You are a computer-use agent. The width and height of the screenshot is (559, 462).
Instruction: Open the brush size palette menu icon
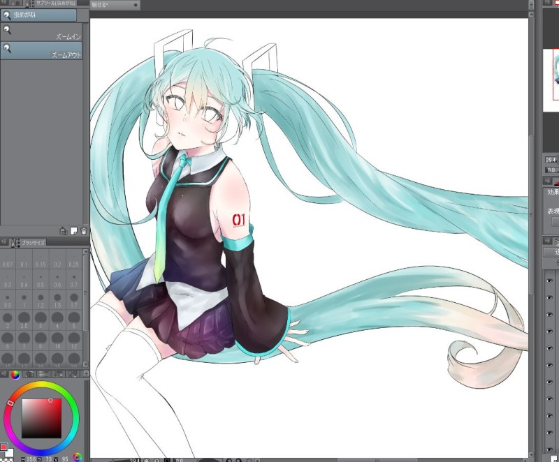(x=3, y=242)
